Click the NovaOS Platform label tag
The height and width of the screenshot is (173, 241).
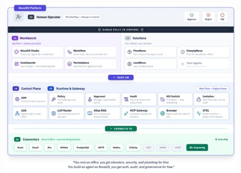tap(30, 8)
